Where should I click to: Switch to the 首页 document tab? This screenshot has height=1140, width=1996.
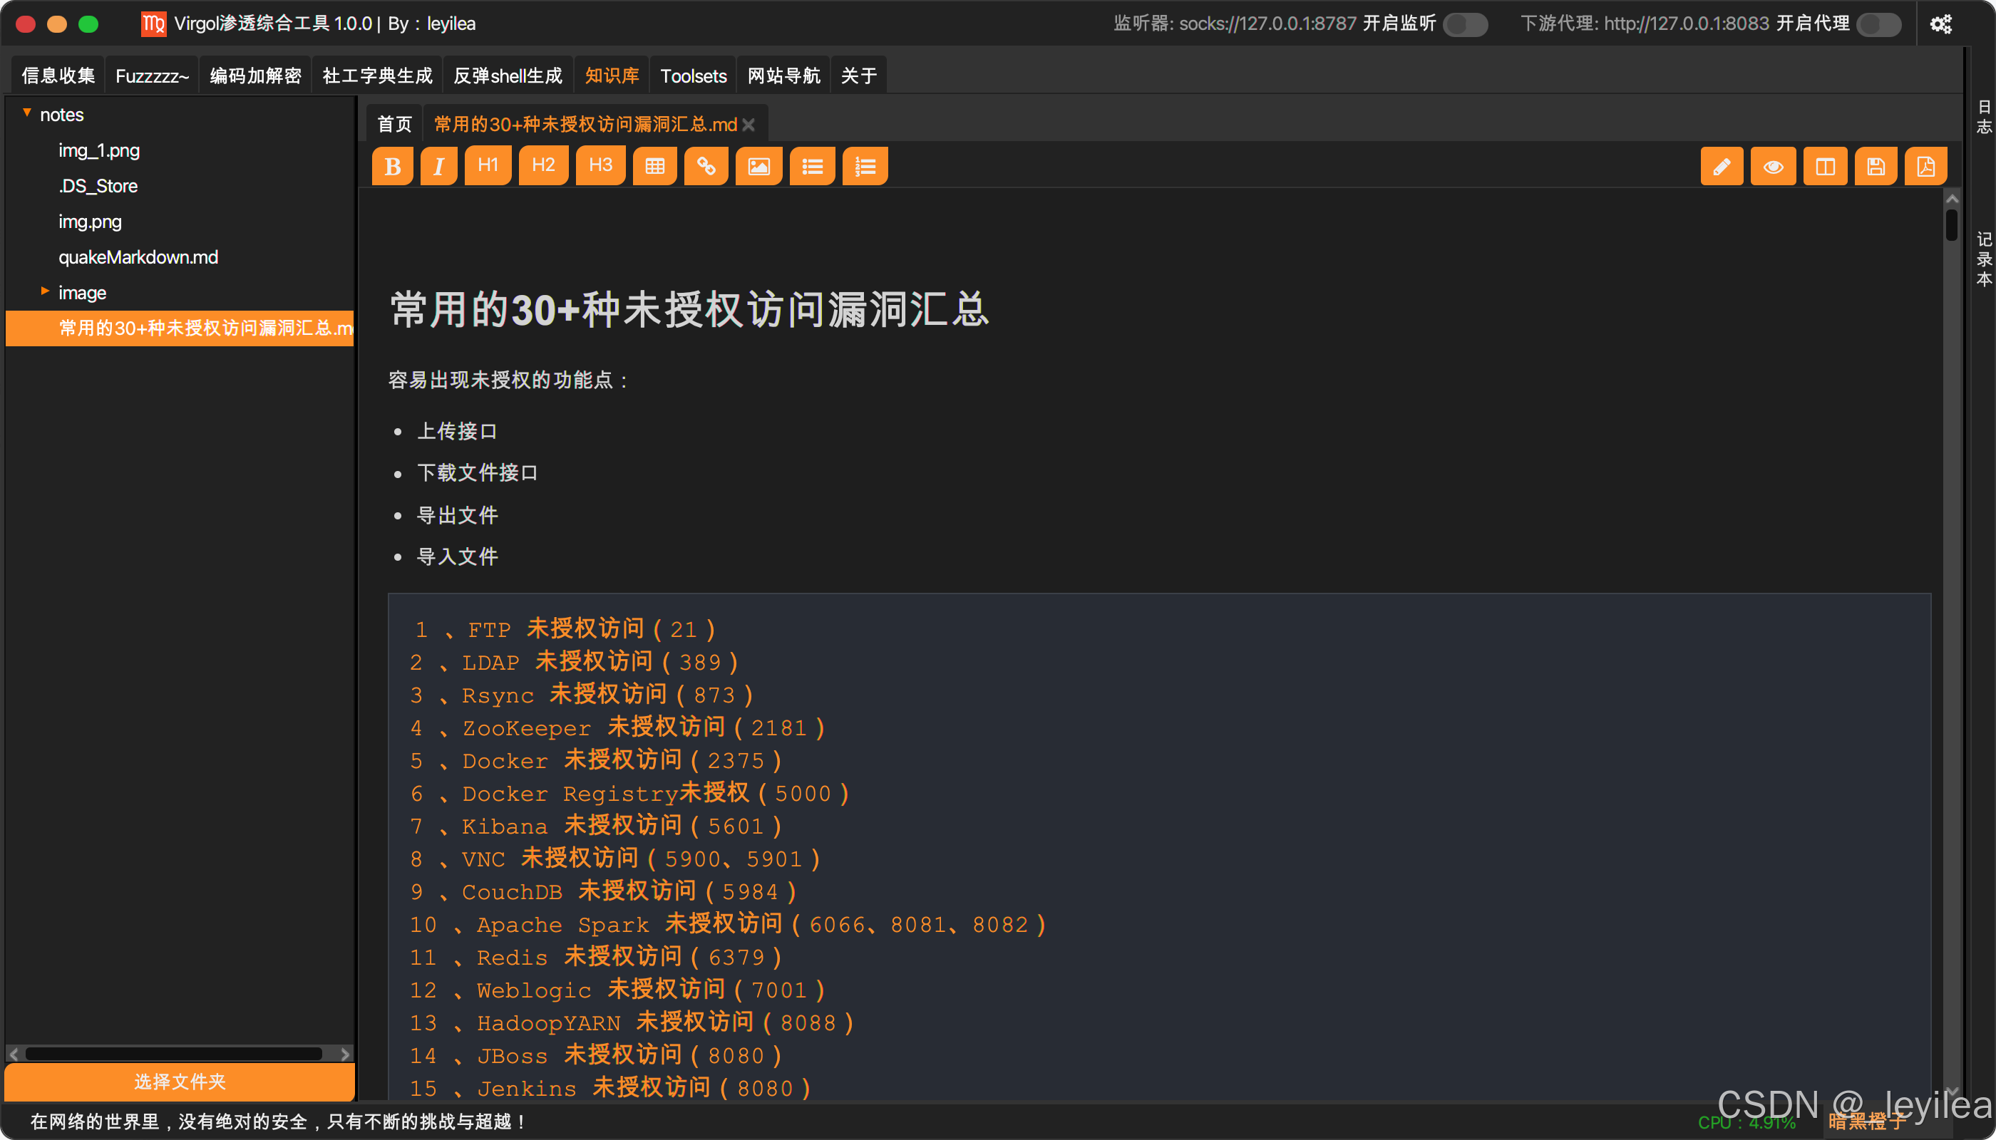(394, 125)
